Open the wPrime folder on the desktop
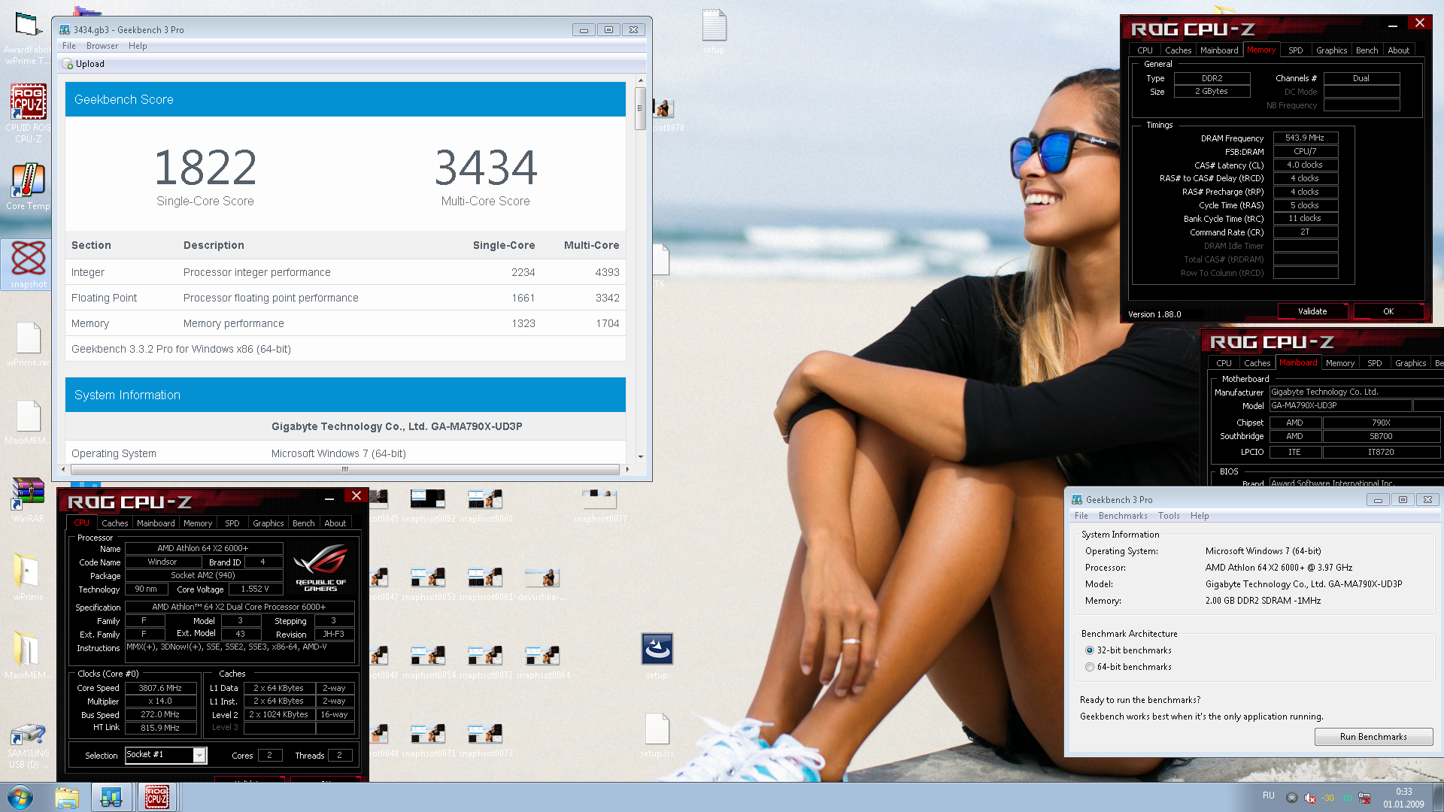 [29, 577]
